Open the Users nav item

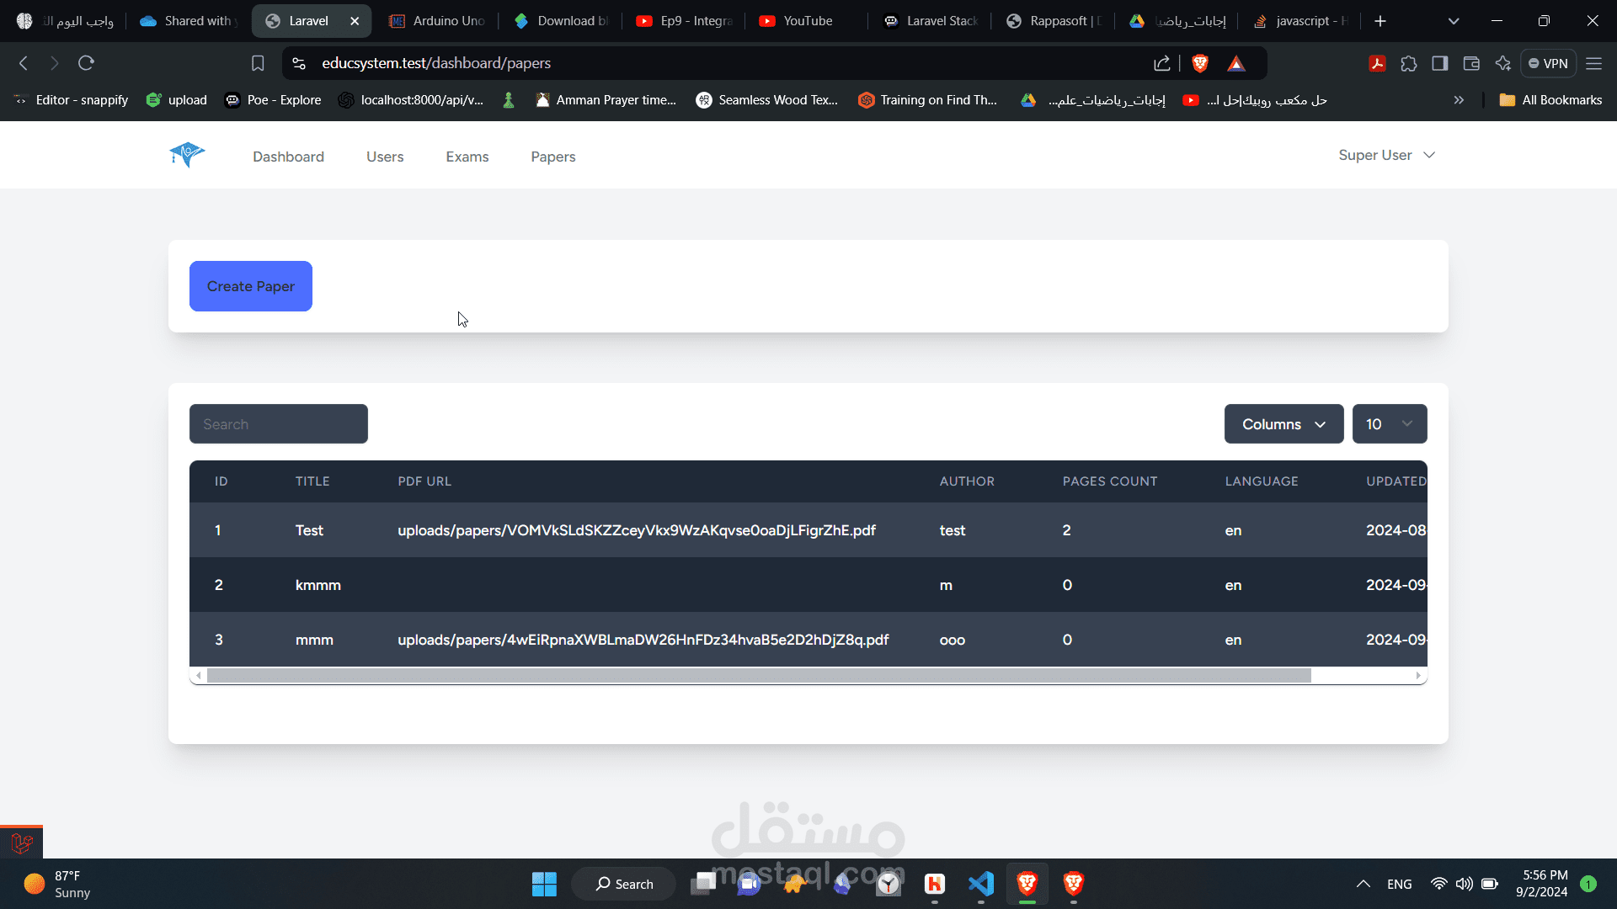click(x=385, y=157)
